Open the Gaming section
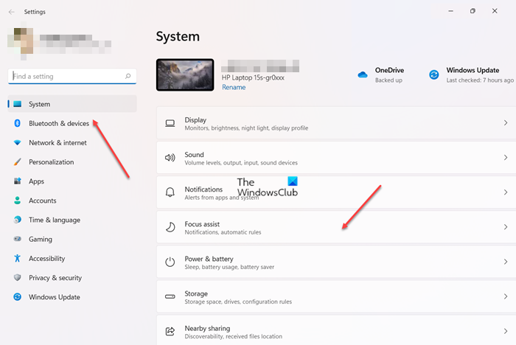The image size is (516, 345). [72, 239]
